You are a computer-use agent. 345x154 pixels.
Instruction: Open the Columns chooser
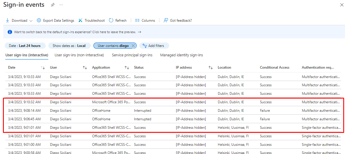145,21
